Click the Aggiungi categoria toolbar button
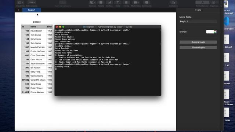Screen dimensions: 235x132 [x=63, y=3]
